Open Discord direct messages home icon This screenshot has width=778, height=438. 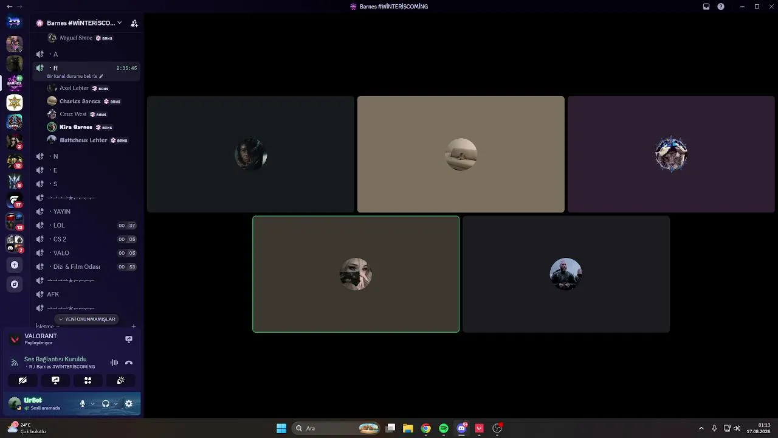point(14,23)
